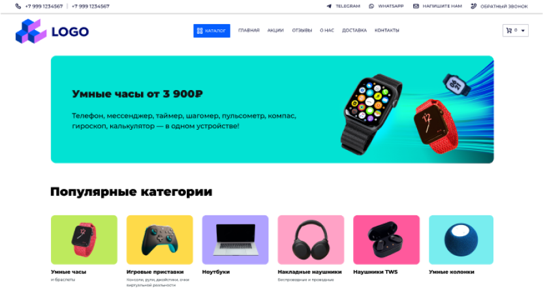Click the shopping cart icon
Viewport: 543px width, 304px height.
[508, 31]
